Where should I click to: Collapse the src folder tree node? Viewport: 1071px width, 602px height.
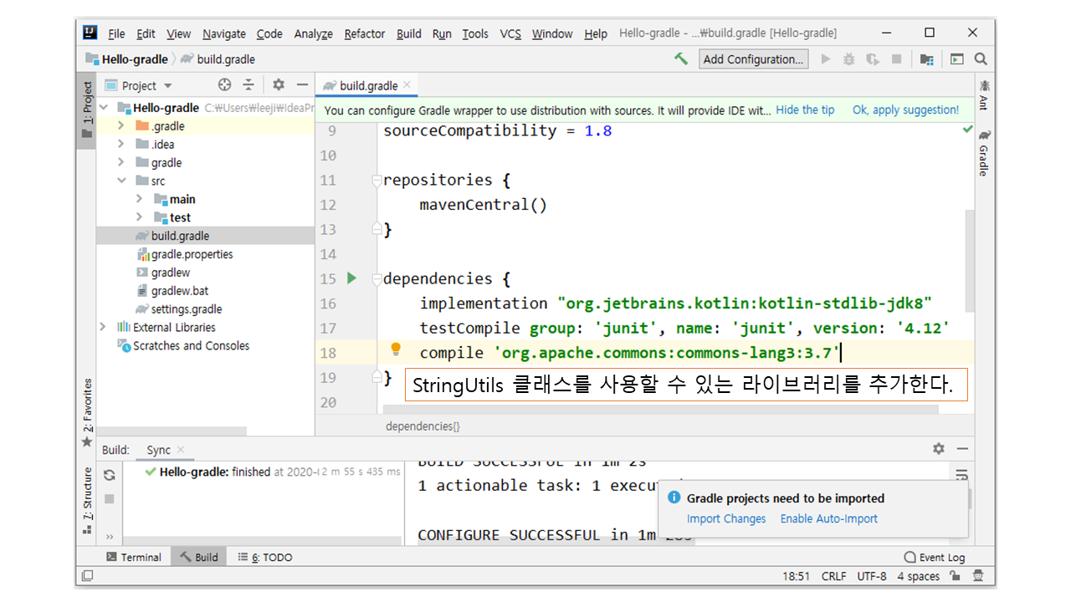121,181
